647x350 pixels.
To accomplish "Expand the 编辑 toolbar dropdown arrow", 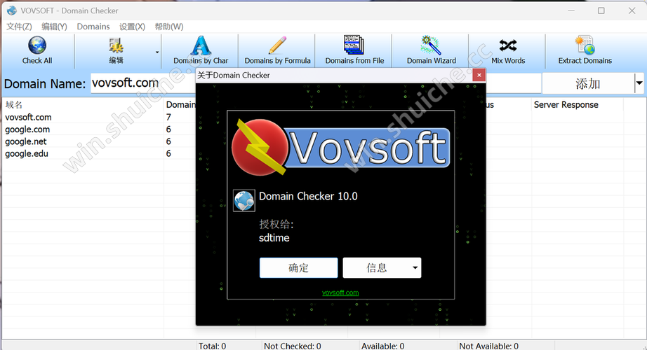I will pos(157,52).
